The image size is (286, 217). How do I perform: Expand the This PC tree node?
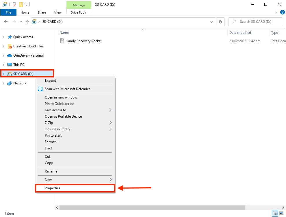(3, 65)
